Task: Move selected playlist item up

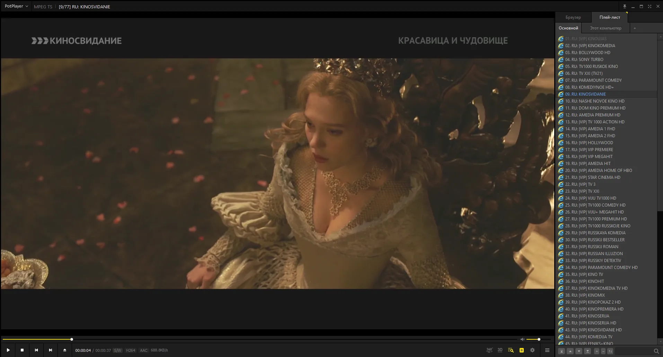Action: click(x=570, y=351)
